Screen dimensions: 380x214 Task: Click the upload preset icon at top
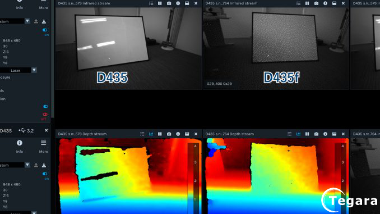tap(36, 21)
